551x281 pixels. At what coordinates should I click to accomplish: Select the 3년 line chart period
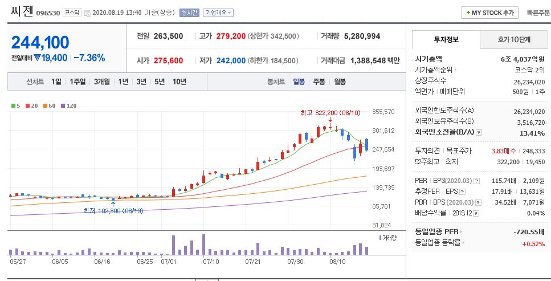pyautogui.click(x=141, y=82)
